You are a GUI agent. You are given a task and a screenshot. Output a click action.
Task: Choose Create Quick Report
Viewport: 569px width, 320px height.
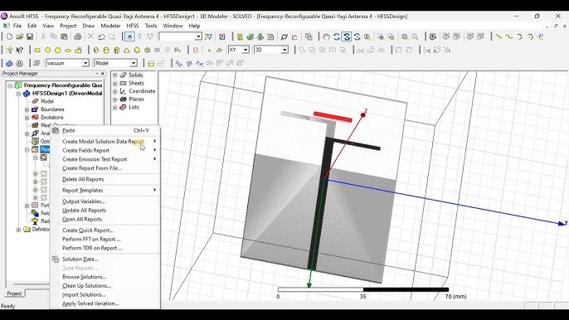105,230
